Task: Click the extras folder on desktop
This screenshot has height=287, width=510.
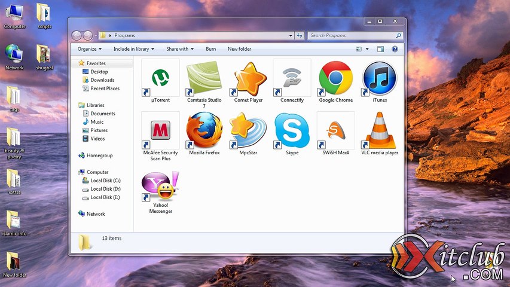Action: 14,182
